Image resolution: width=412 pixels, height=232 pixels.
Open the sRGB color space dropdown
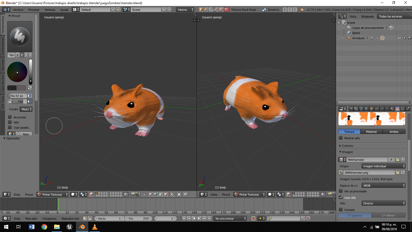[383, 185]
